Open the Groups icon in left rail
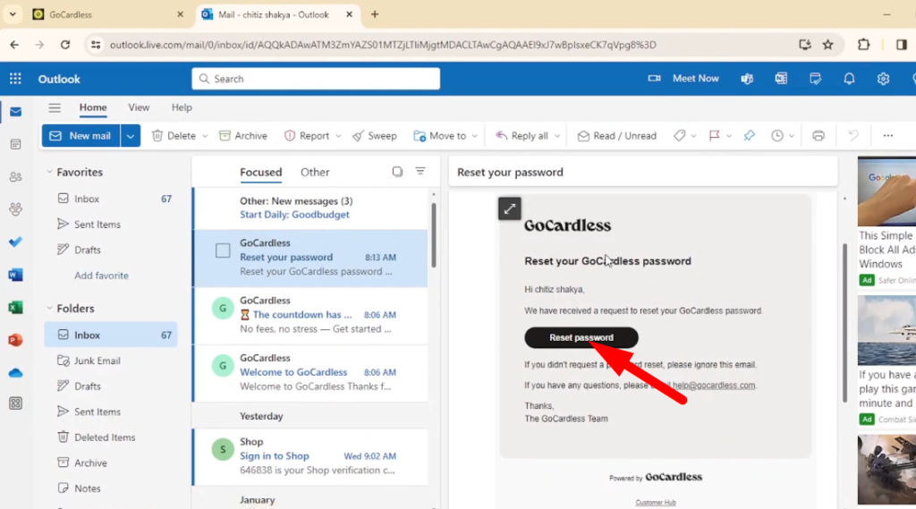The width and height of the screenshot is (916, 509). pos(16,209)
